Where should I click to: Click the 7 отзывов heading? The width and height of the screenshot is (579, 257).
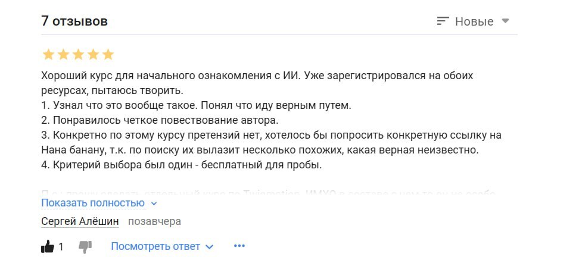pyautogui.click(x=74, y=21)
